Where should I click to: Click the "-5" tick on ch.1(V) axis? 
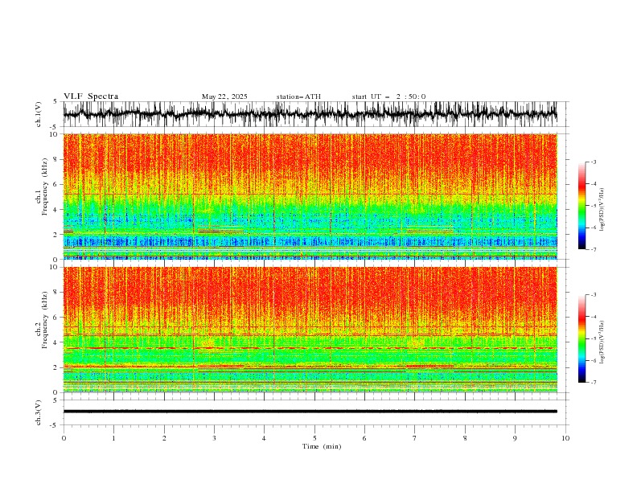[55, 127]
